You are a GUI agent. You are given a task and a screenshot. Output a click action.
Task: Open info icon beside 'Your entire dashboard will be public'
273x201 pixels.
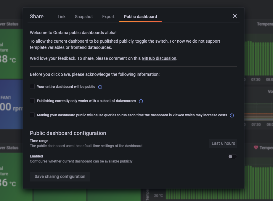100,87
